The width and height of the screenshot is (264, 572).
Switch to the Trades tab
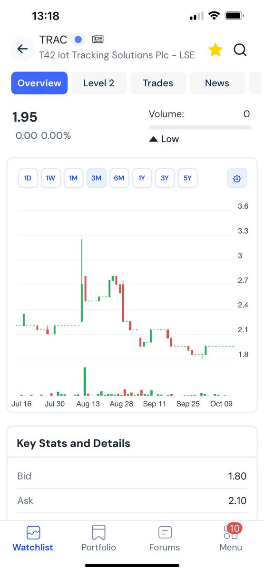coord(158,83)
